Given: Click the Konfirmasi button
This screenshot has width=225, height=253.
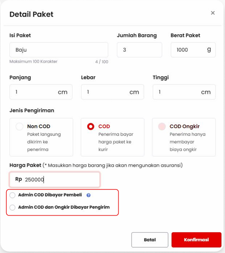Looking at the screenshot, I should tap(196, 240).
